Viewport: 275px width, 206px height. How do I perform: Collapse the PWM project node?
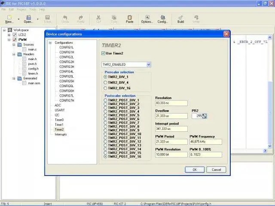[x=9, y=39]
